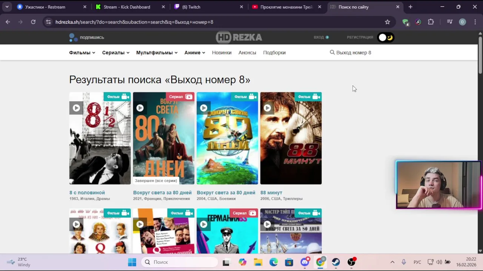Click the taskbar microphone icon
The width and height of the screenshot is (483, 271).
point(403,262)
